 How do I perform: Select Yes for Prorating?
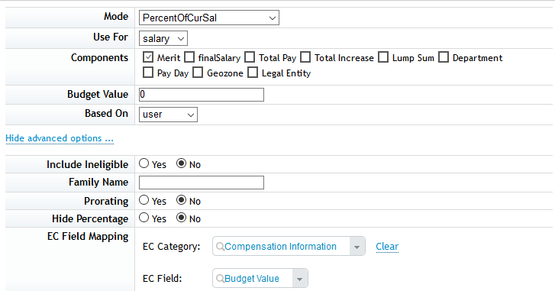(144, 200)
